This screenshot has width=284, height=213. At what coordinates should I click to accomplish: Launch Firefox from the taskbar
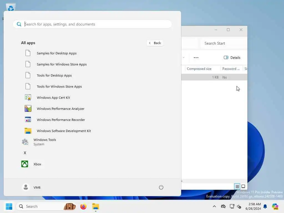click(x=83, y=206)
